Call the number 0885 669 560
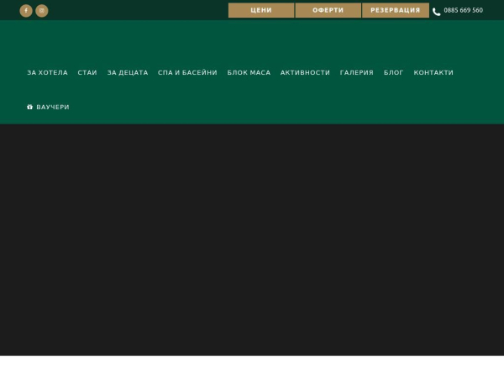Viewport: 504px width, 378px height. point(463,10)
